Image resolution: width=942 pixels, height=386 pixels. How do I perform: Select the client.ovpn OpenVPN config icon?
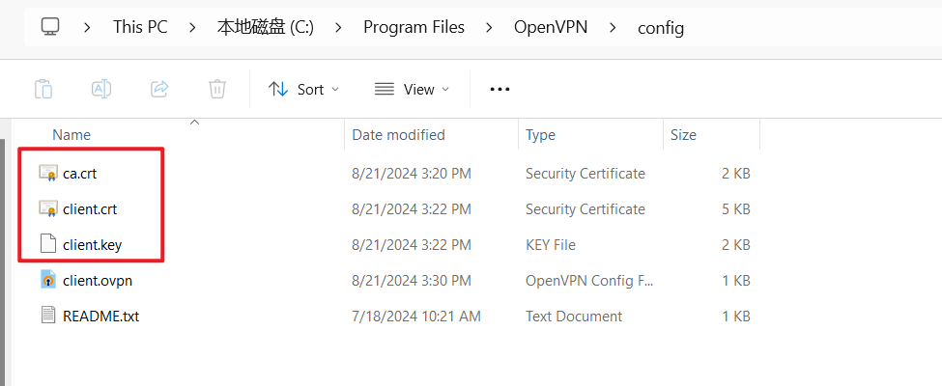(48, 280)
